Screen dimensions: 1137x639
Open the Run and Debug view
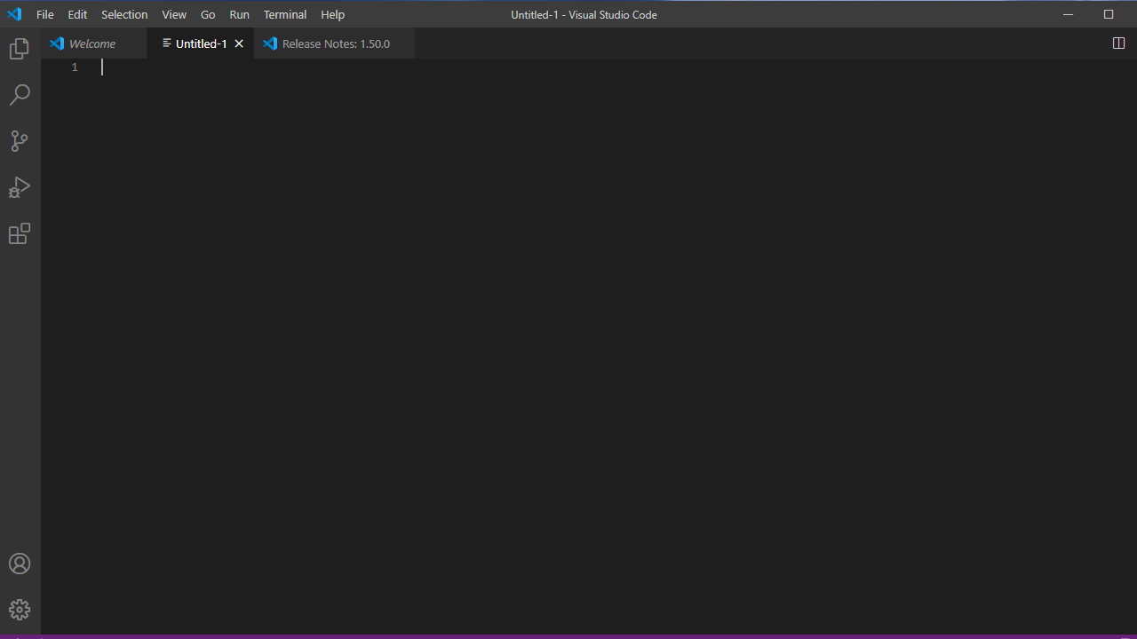(20, 187)
